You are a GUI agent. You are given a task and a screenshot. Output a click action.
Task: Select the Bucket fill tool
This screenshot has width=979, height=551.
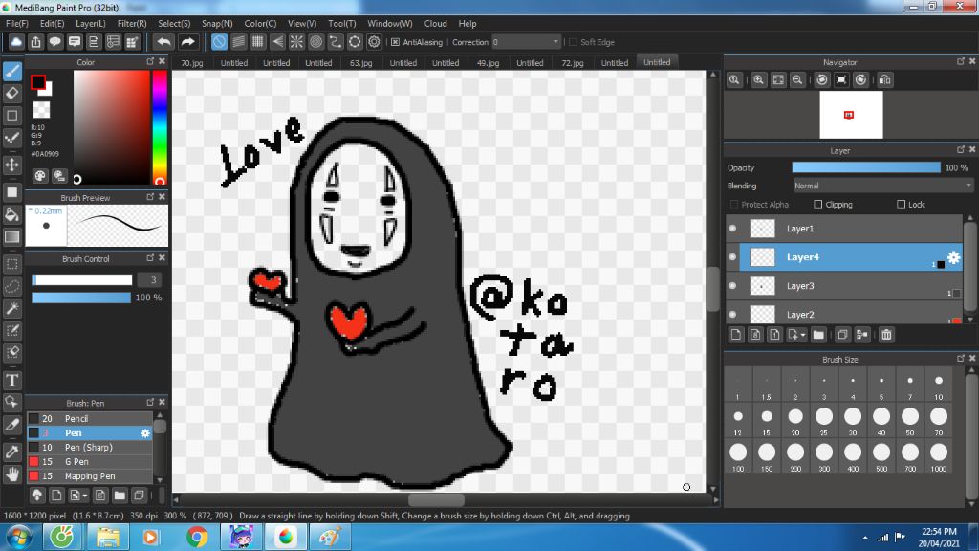(x=12, y=214)
